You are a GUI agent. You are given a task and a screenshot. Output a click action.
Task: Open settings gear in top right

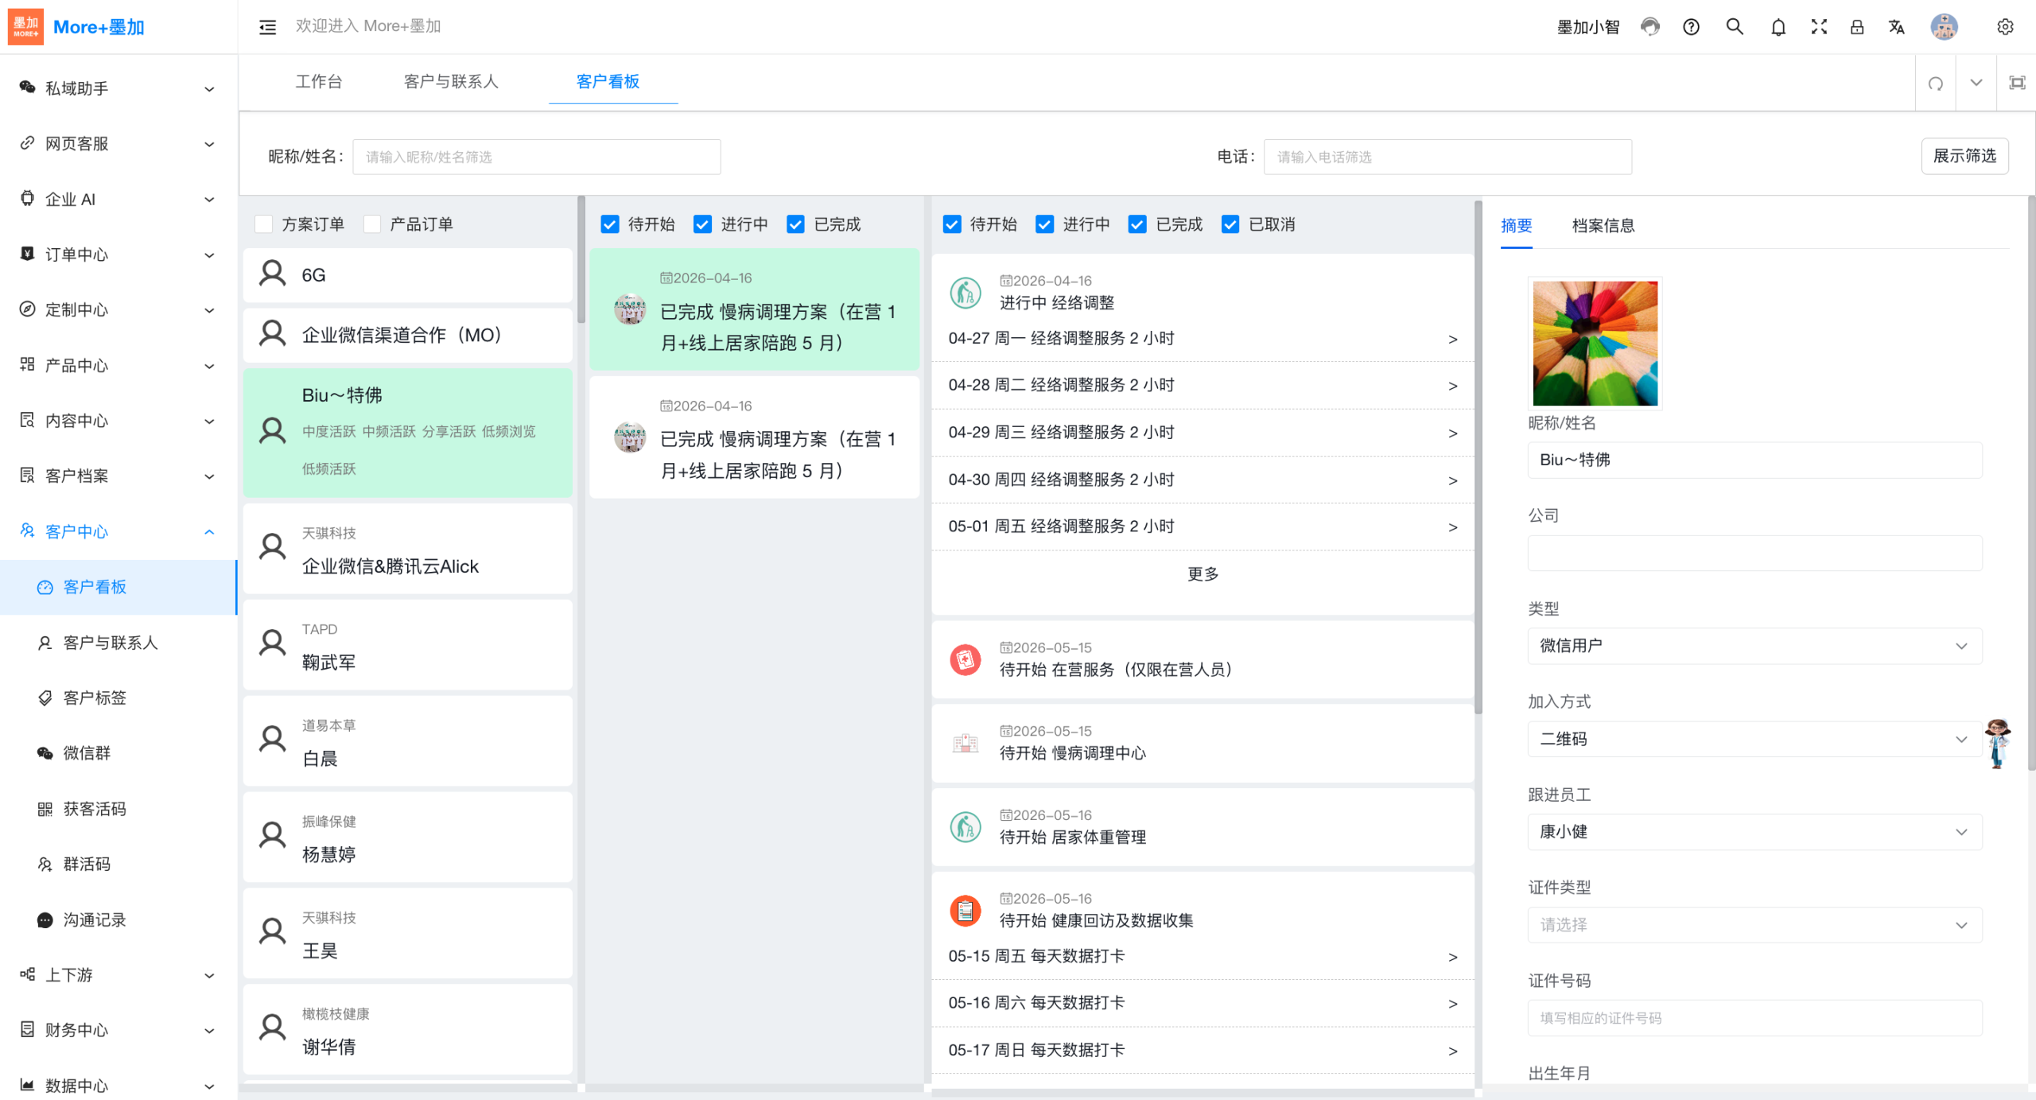coord(2005,27)
